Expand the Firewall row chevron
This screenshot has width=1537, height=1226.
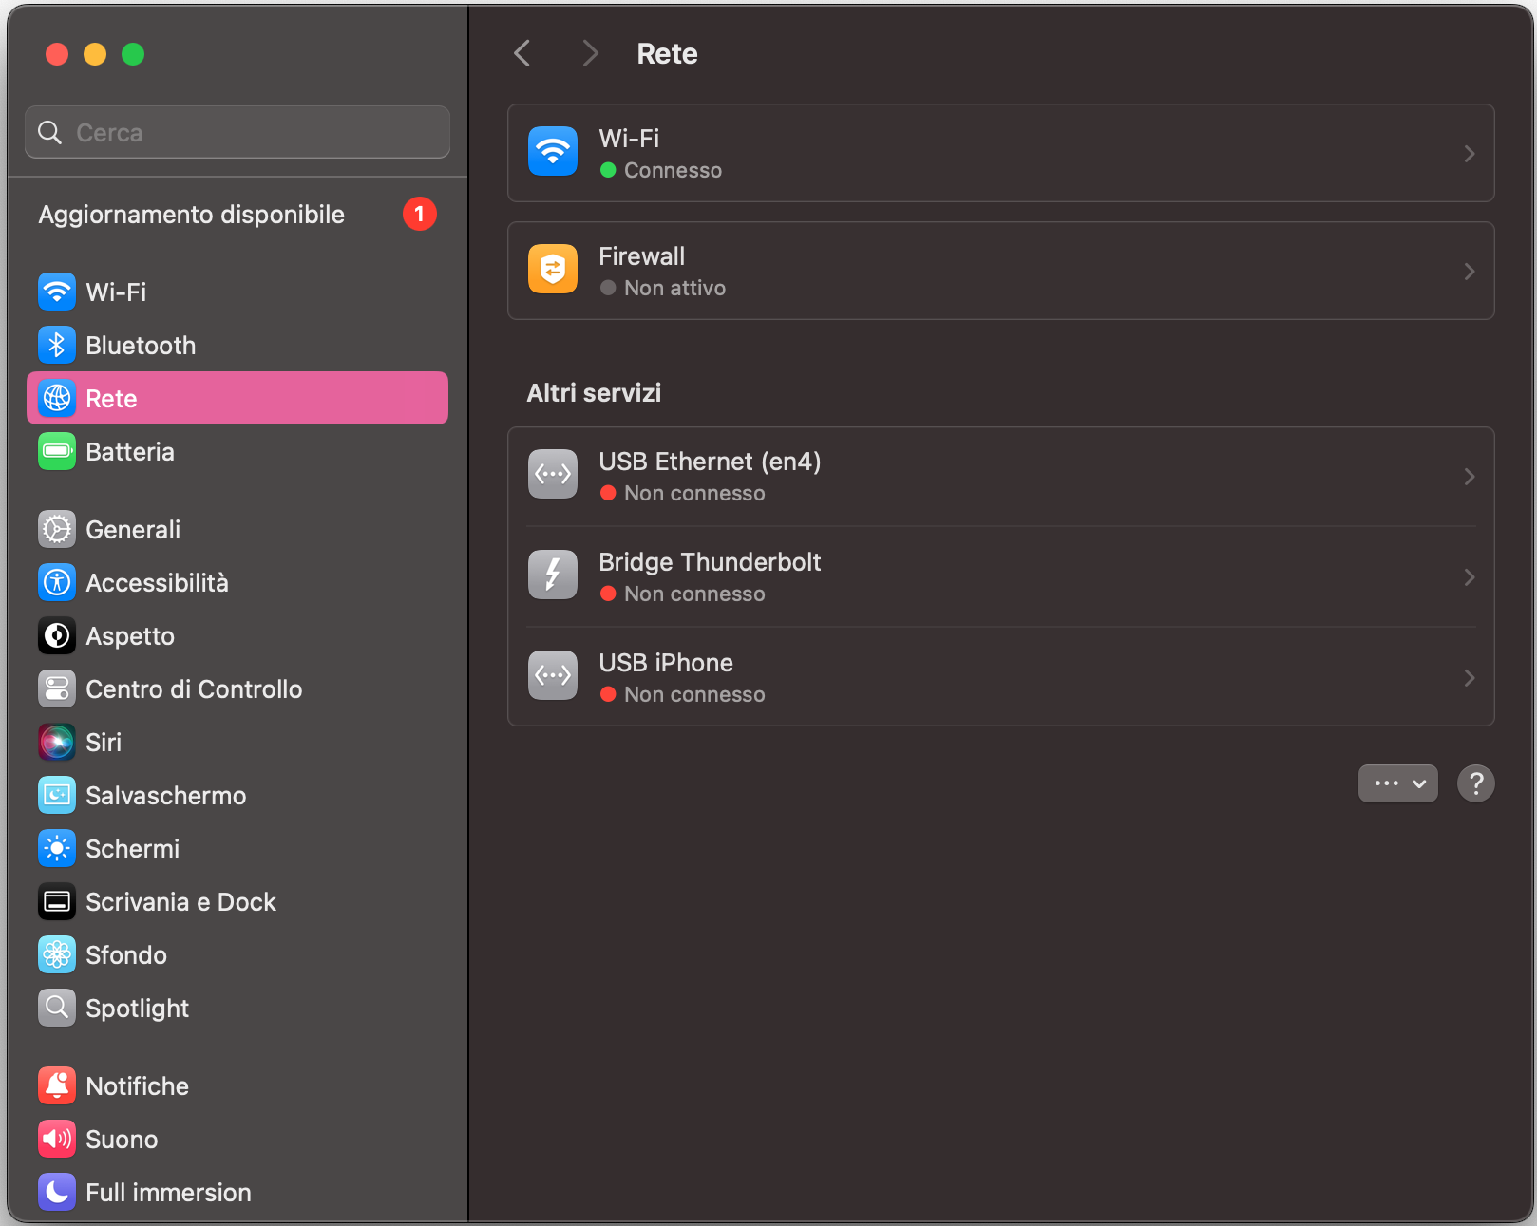click(x=1470, y=272)
